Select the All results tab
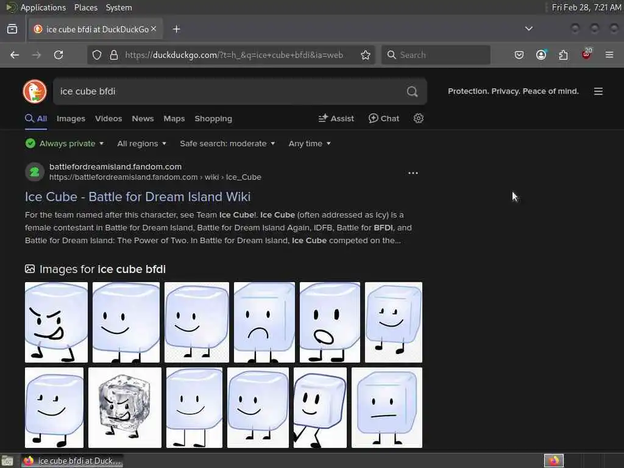The width and height of the screenshot is (624, 468). pyautogui.click(x=36, y=119)
